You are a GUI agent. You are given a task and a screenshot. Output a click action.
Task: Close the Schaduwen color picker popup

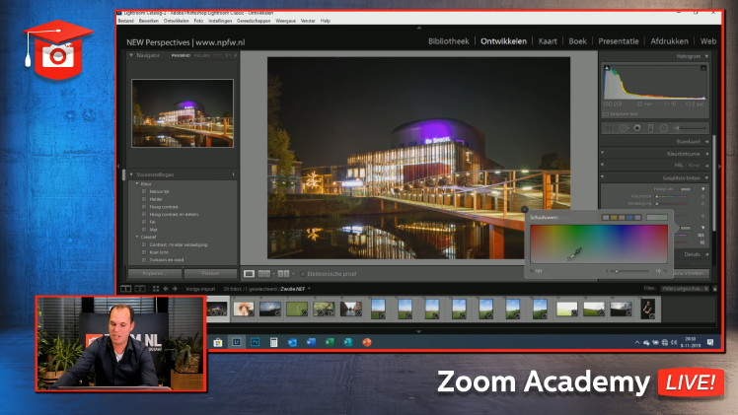(x=524, y=210)
